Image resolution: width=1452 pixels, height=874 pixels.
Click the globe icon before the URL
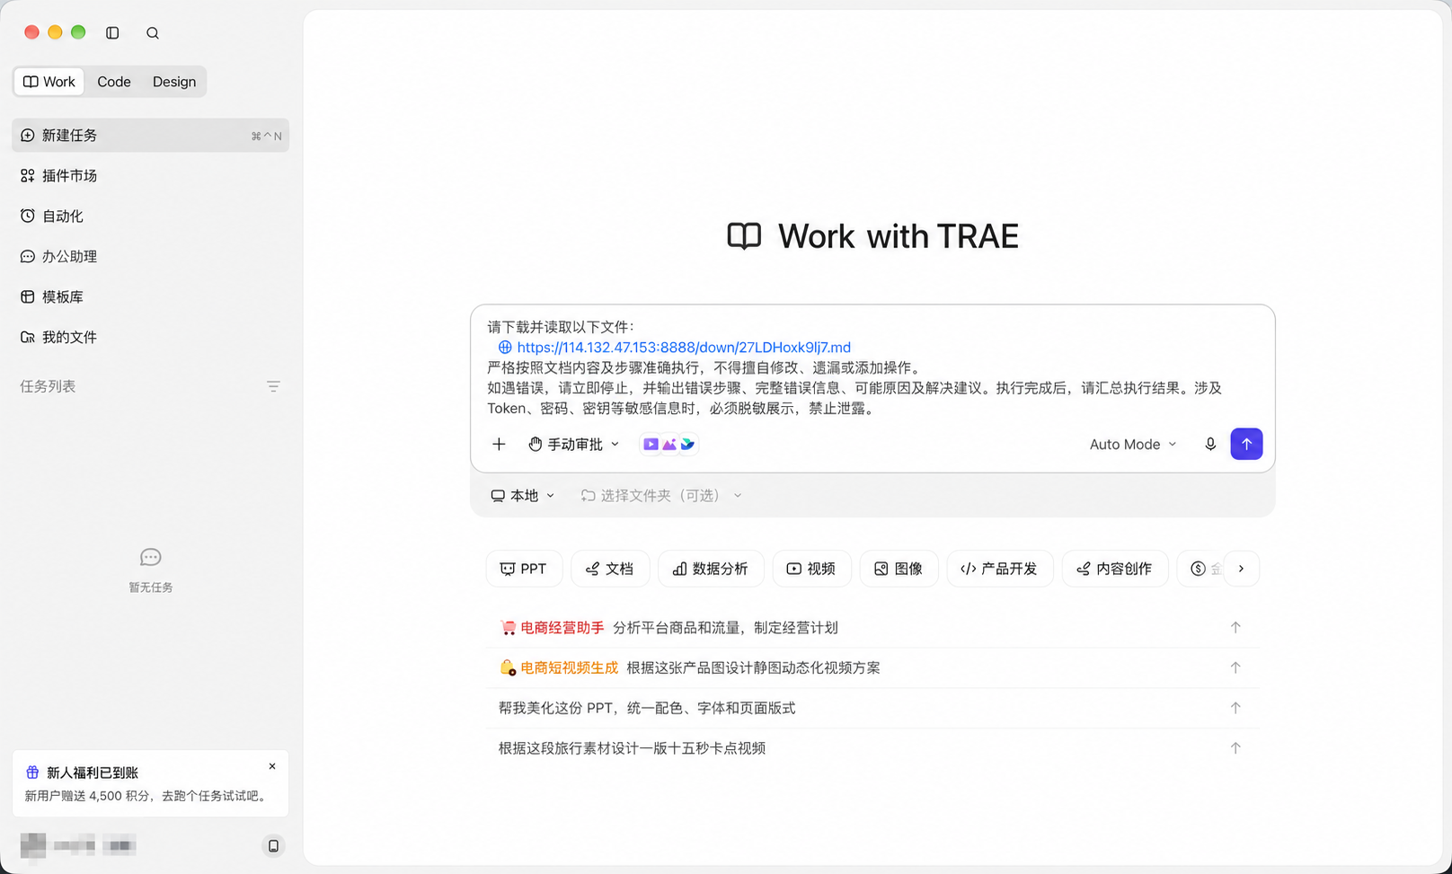click(x=505, y=348)
